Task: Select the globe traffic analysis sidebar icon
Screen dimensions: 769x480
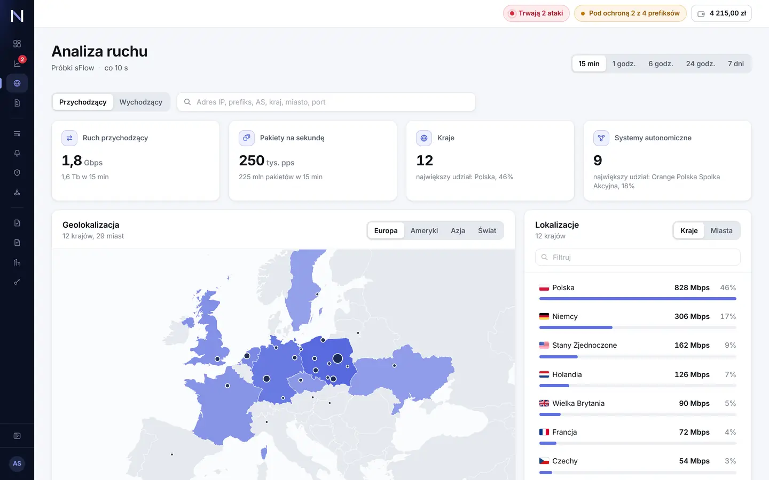Action: pyautogui.click(x=17, y=83)
